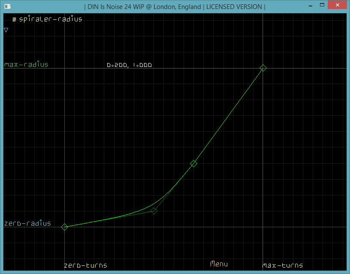Click the max-turns label at the bottom
The width and height of the screenshot is (350, 274).
click(282, 265)
